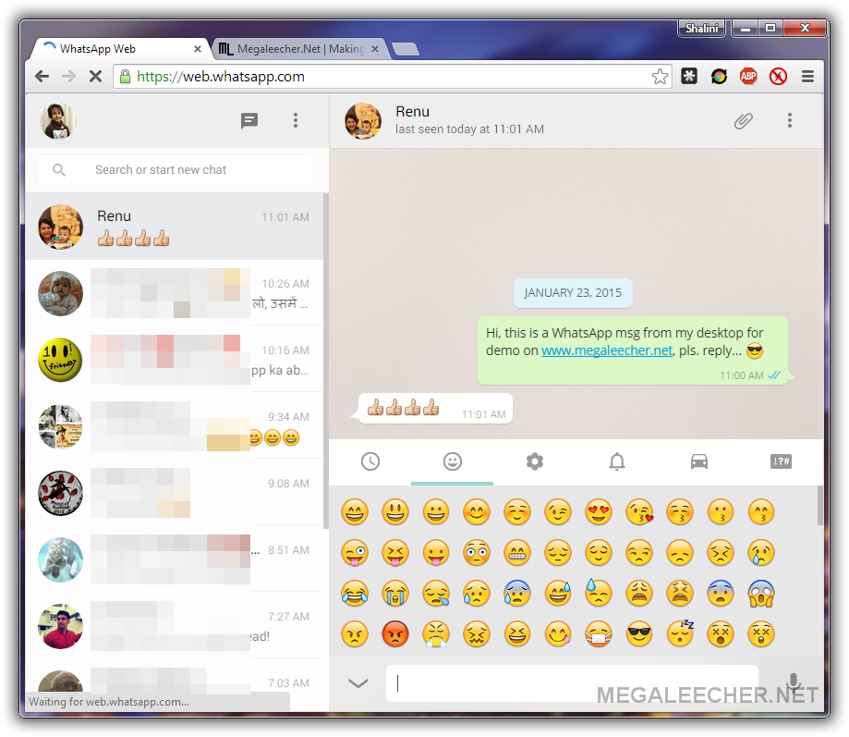This screenshot has width=849, height=737.
Task: Open a new browser tab
Action: [x=406, y=49]
